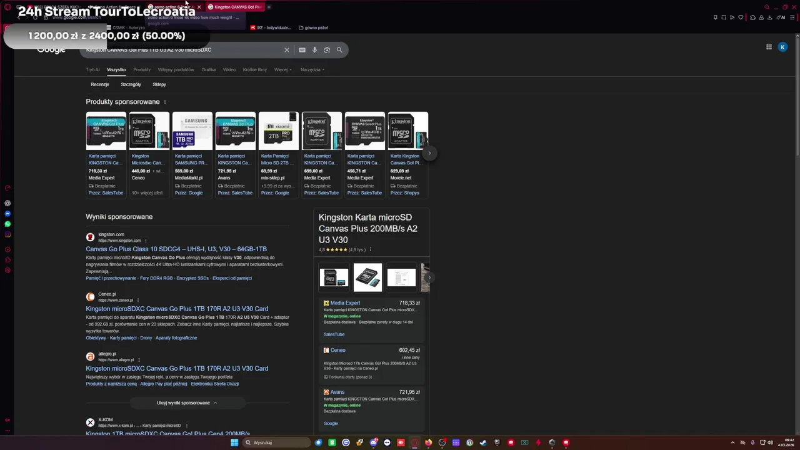Screen dimensions: 800x450
Task: Open Opera easy setup sliders icon
Action: 792,17
